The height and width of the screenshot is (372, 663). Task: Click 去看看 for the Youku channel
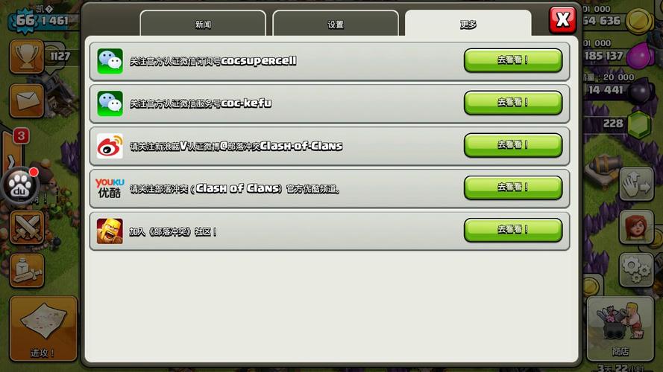click(x=513, y=187)
